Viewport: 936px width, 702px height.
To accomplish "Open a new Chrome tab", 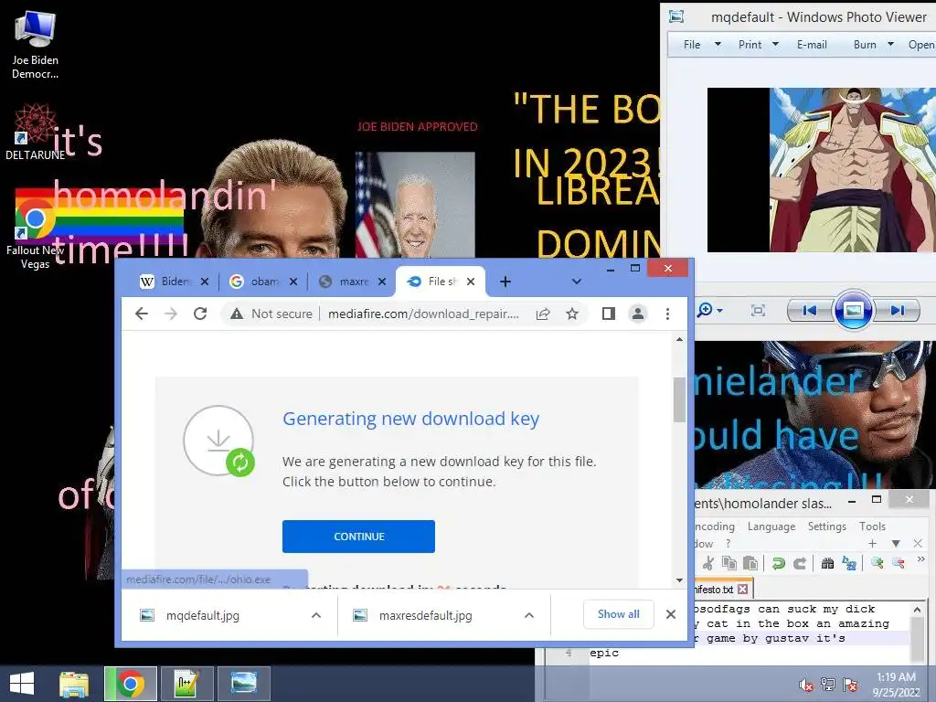I will click(x=505, y=282).
